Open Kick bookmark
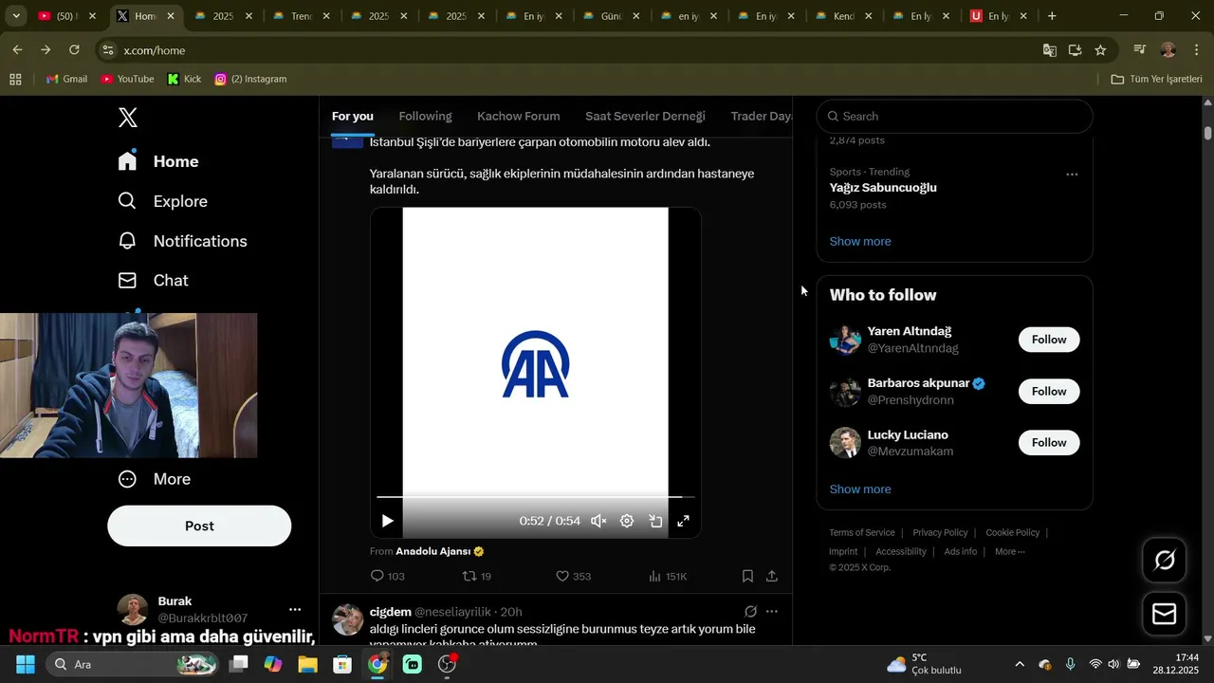 [x=184, y=79]
